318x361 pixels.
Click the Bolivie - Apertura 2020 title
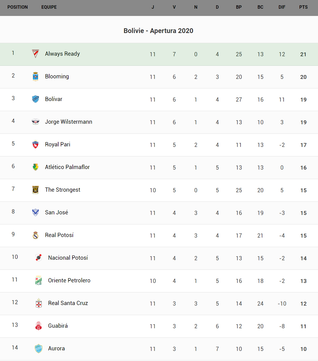coord(158,31)
